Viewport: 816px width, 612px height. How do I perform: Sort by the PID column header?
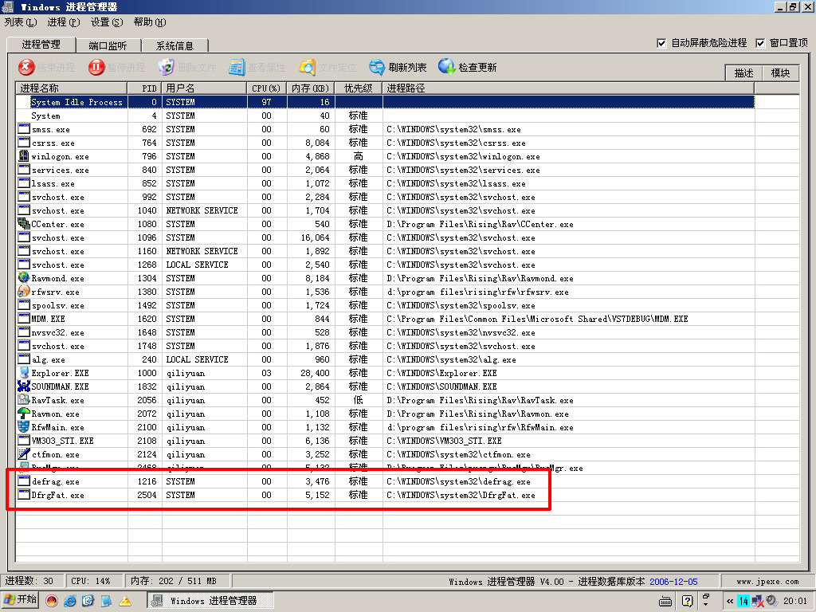145,88
